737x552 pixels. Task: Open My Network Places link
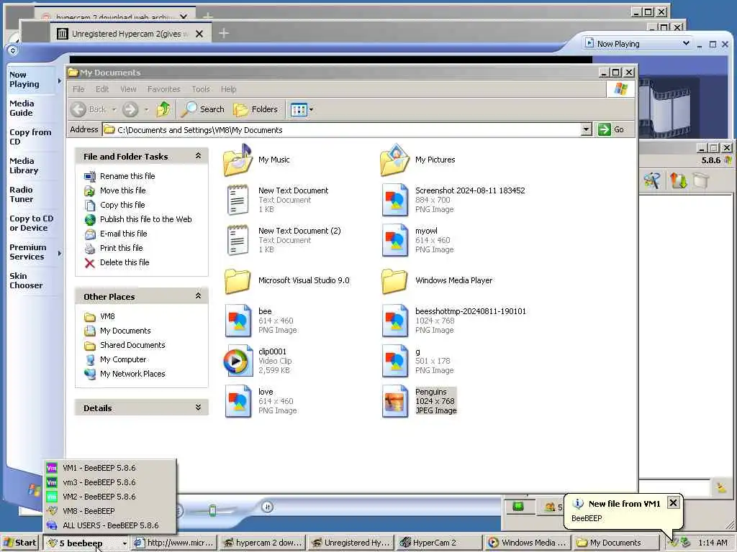pos(132,374)
